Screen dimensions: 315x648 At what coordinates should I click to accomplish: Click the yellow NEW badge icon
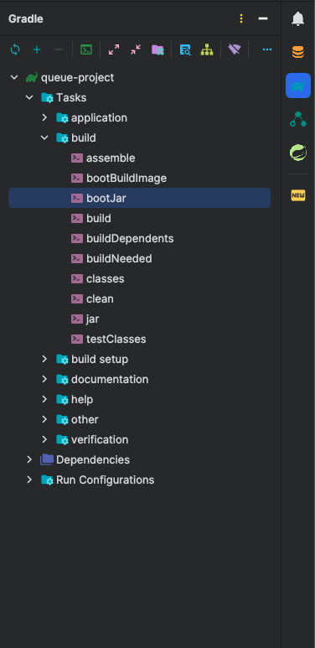click(x=298, y=195)
